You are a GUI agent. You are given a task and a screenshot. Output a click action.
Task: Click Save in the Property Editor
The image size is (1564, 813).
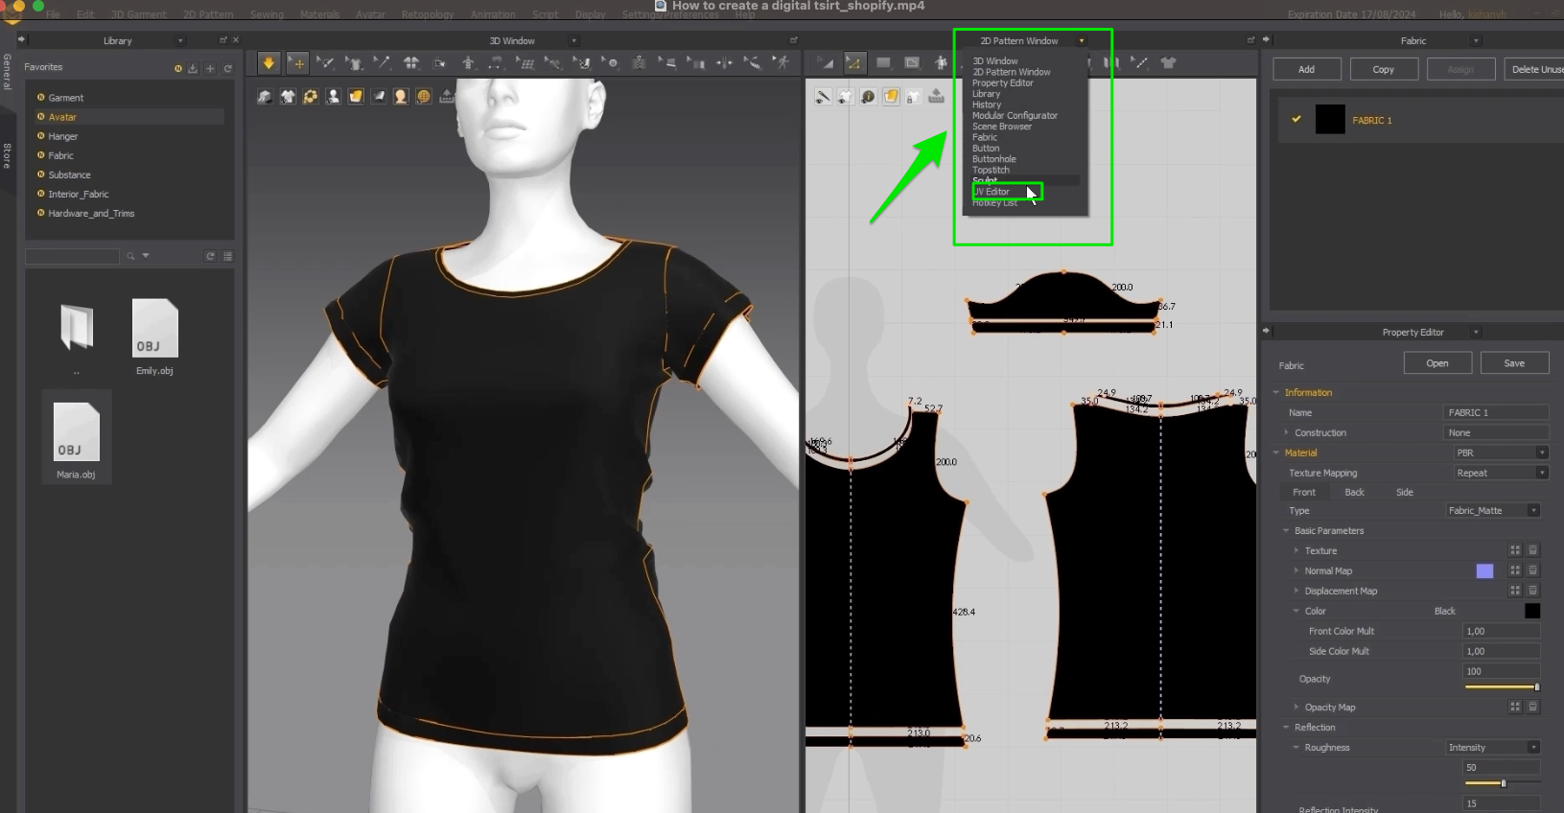[x=1514, y=363]
